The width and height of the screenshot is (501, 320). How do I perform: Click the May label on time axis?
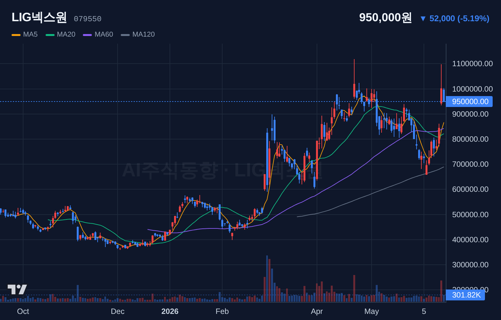click(372, 311)
